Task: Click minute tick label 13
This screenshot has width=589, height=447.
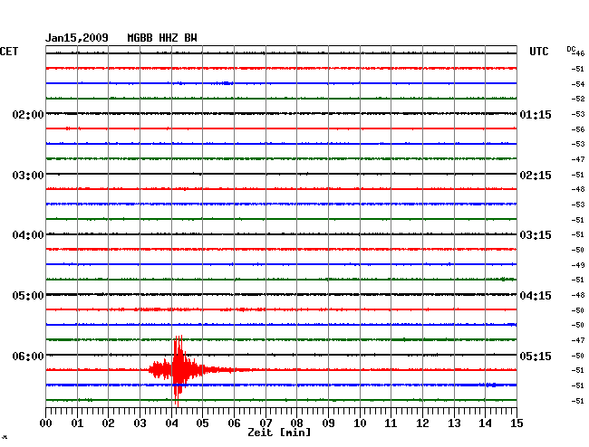Action: coord(454,423)
